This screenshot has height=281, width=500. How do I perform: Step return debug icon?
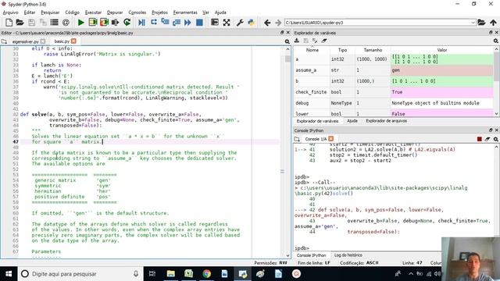click(x=177, y=23)
